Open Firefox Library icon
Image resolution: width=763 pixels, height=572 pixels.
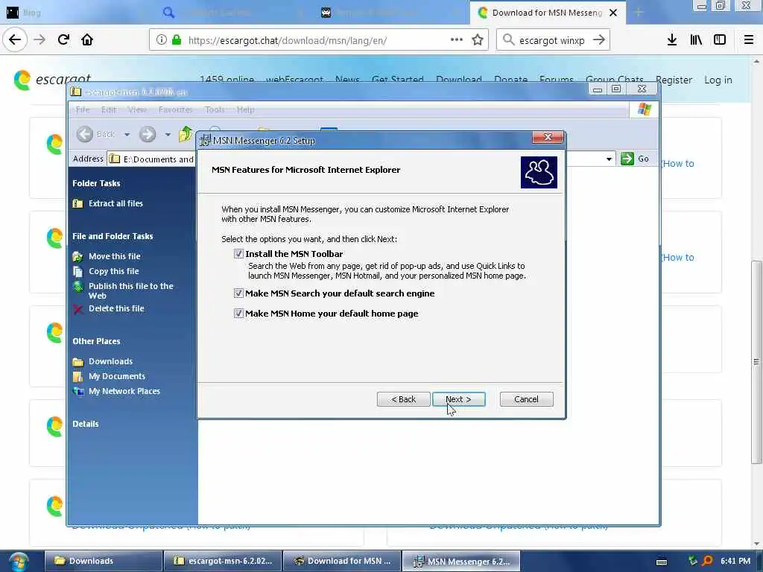(x=696, y=40)
